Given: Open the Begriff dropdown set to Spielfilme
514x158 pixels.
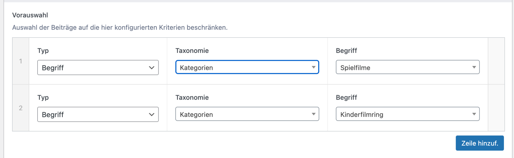Looking at the screenshot, I should click(x=407, y=67).
